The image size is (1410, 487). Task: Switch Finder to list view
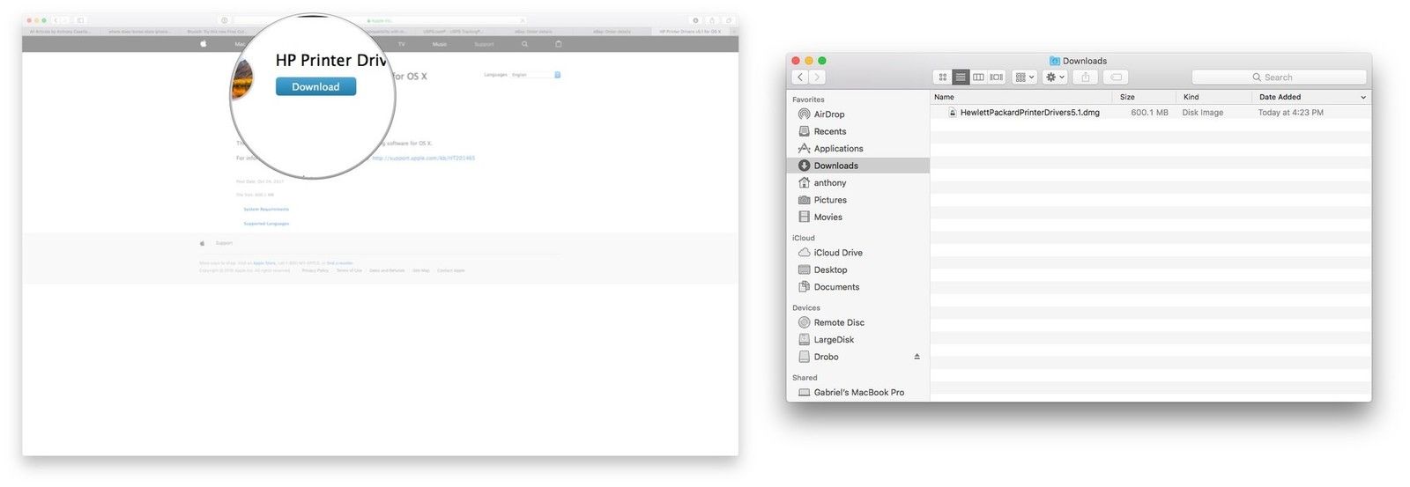pos(961,77)
